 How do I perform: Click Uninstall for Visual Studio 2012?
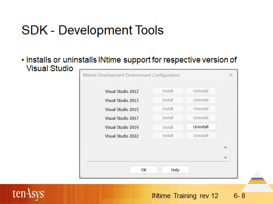tap(201, 91)
